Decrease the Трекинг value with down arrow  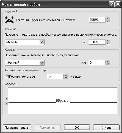[x=108, y=43]
